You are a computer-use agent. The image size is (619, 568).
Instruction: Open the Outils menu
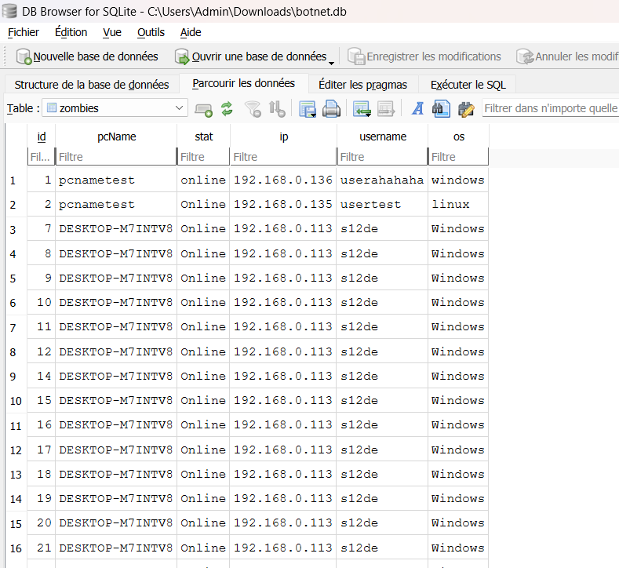point(151,32)
